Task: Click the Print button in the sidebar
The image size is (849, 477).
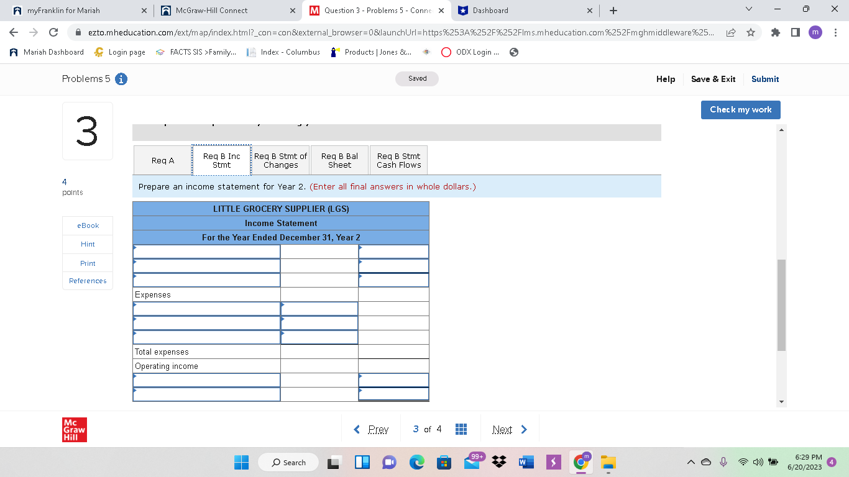Action: point(88,263)
